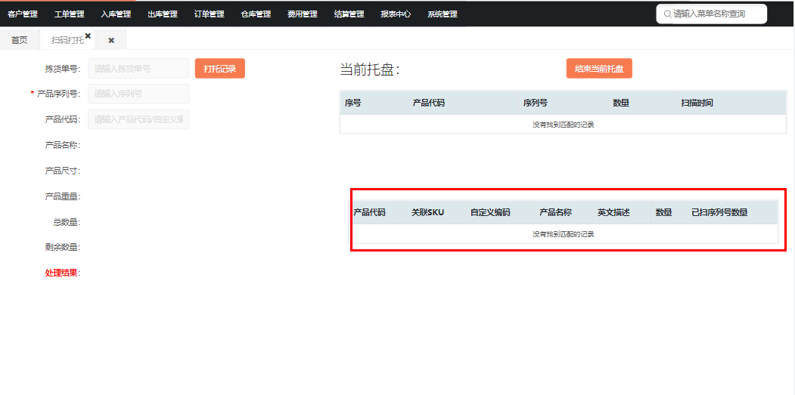Close the 扫码打托 tab
The height and width of the screenshot is (395, 795).
click(89, 36)
